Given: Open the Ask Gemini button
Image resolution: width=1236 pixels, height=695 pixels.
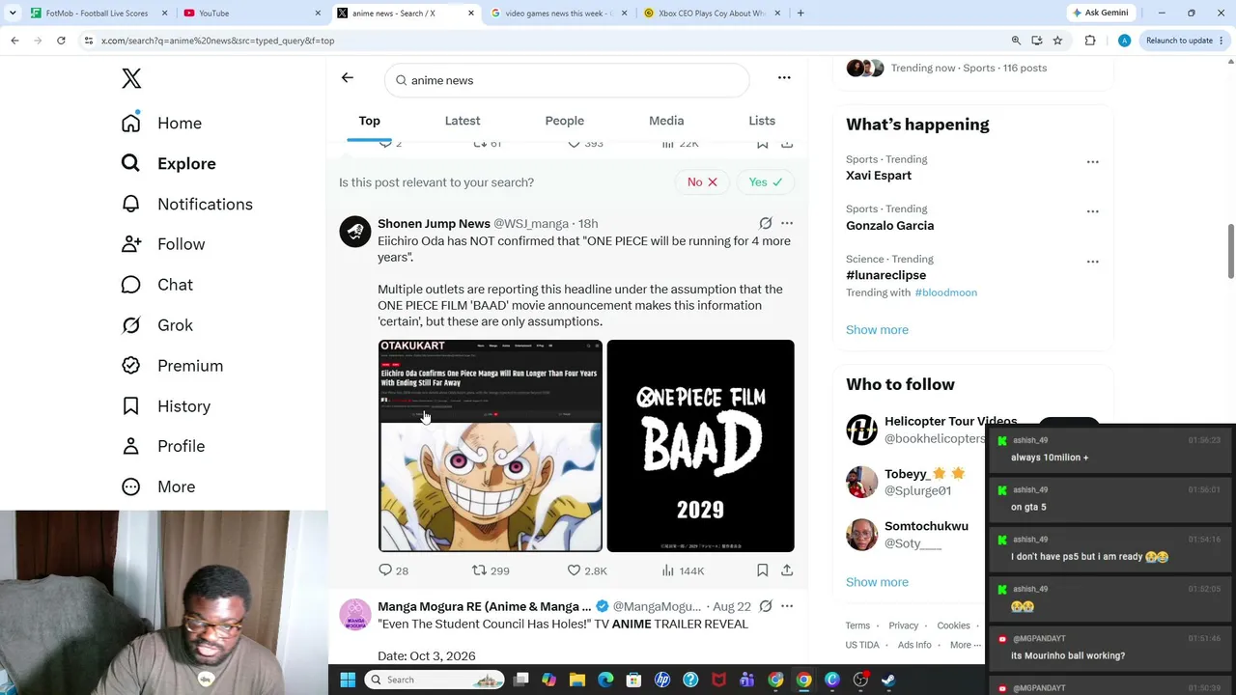Looking at the screenshot, I should click(1100, 13).
